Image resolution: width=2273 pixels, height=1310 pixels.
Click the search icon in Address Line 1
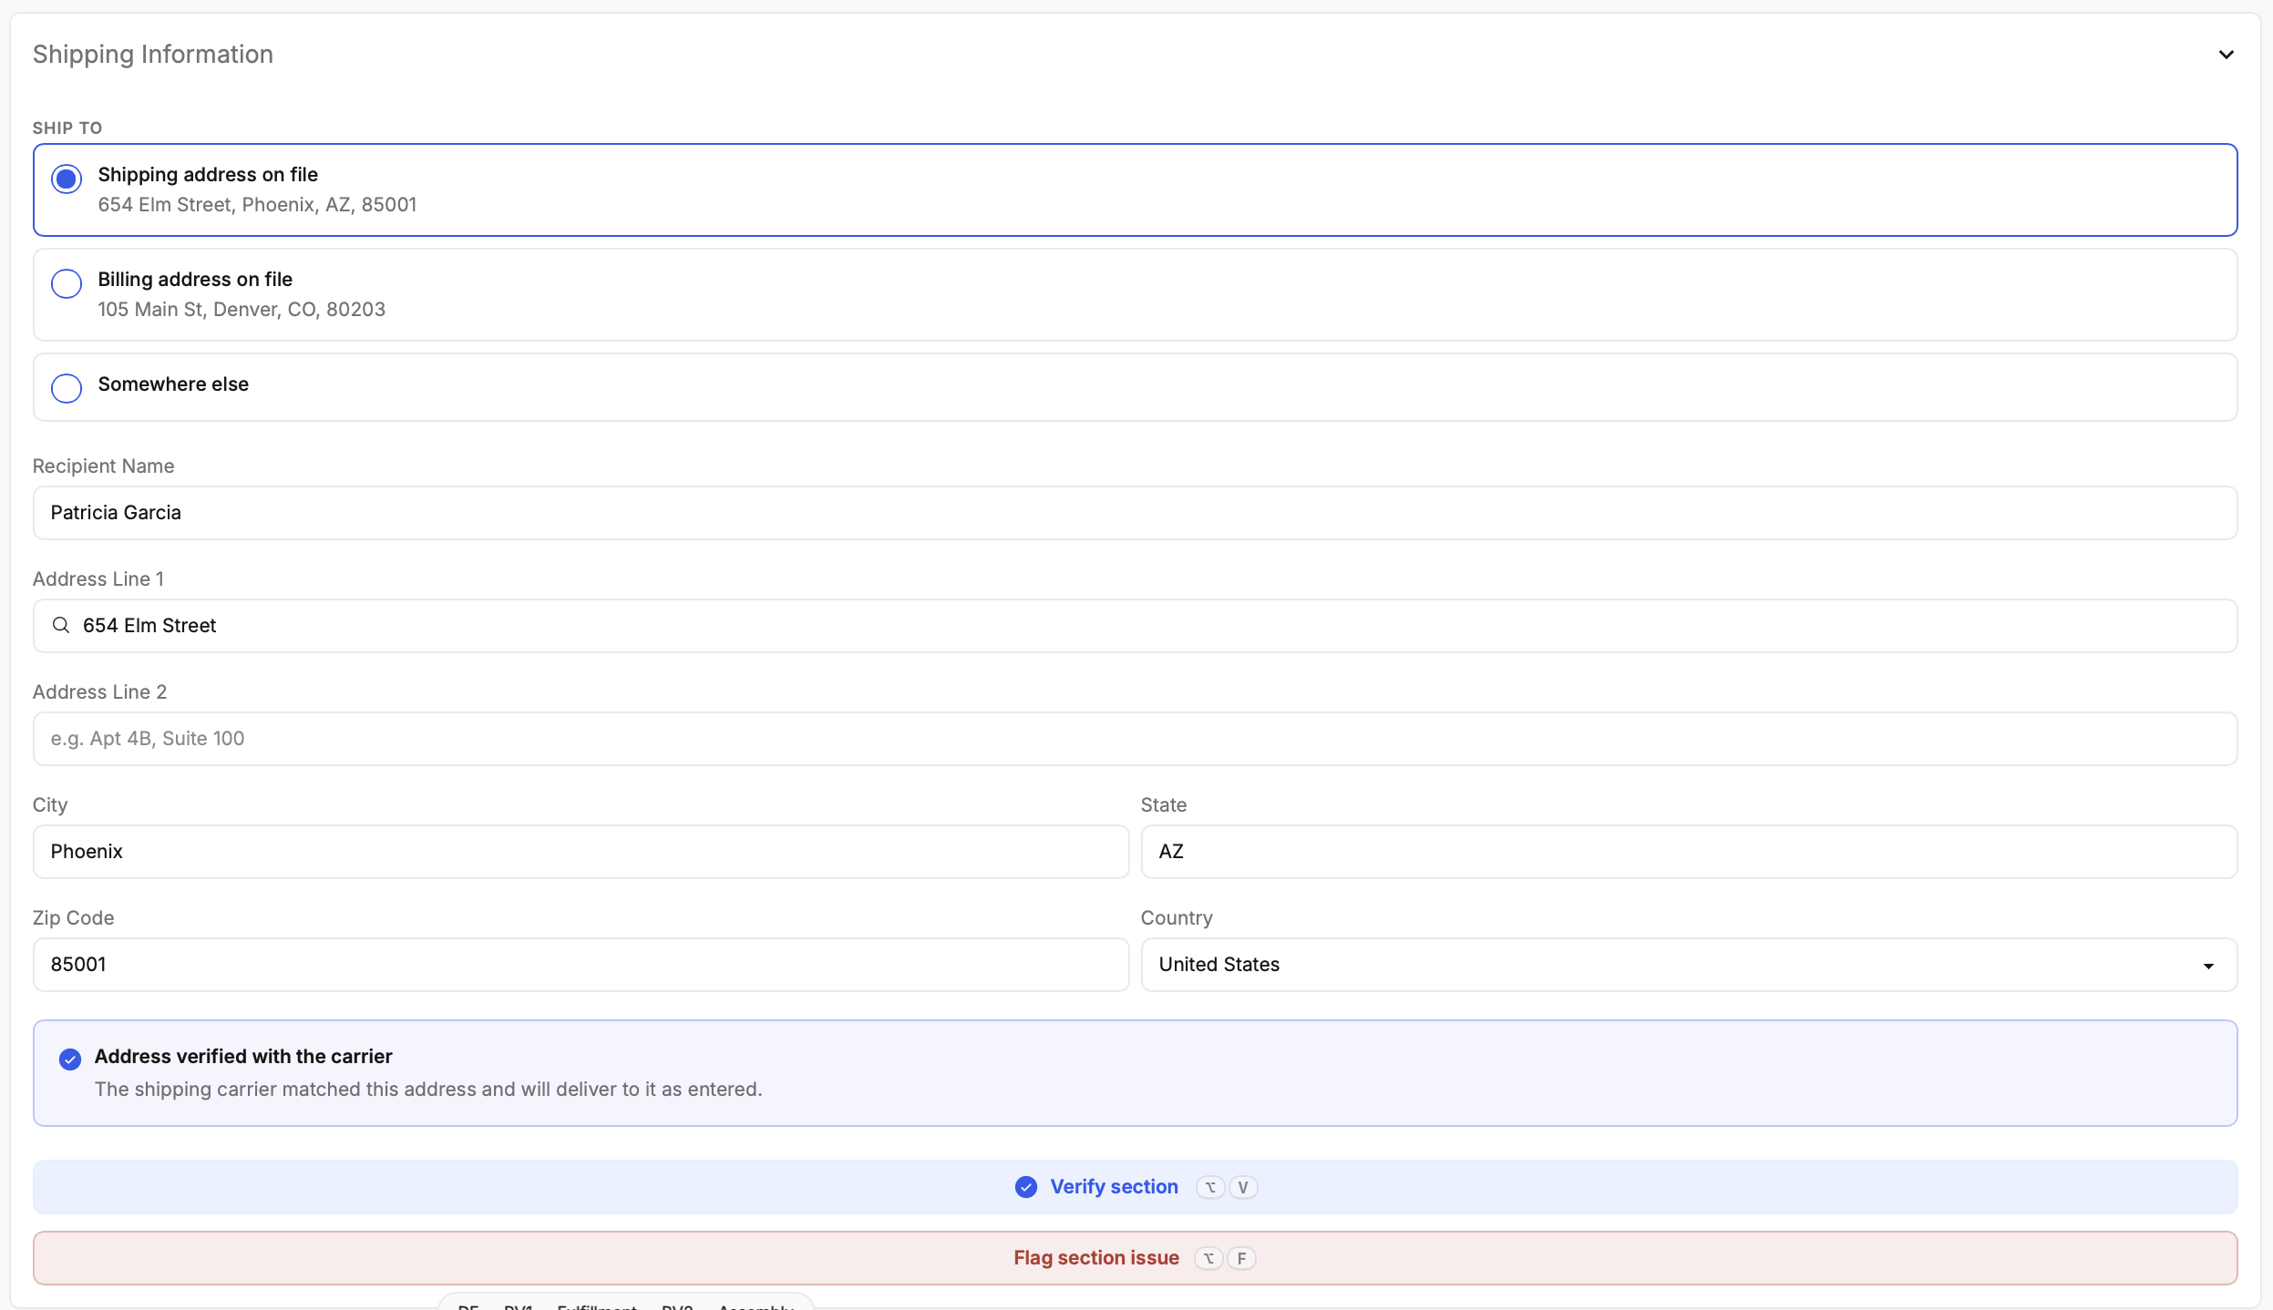coord(61,625)
